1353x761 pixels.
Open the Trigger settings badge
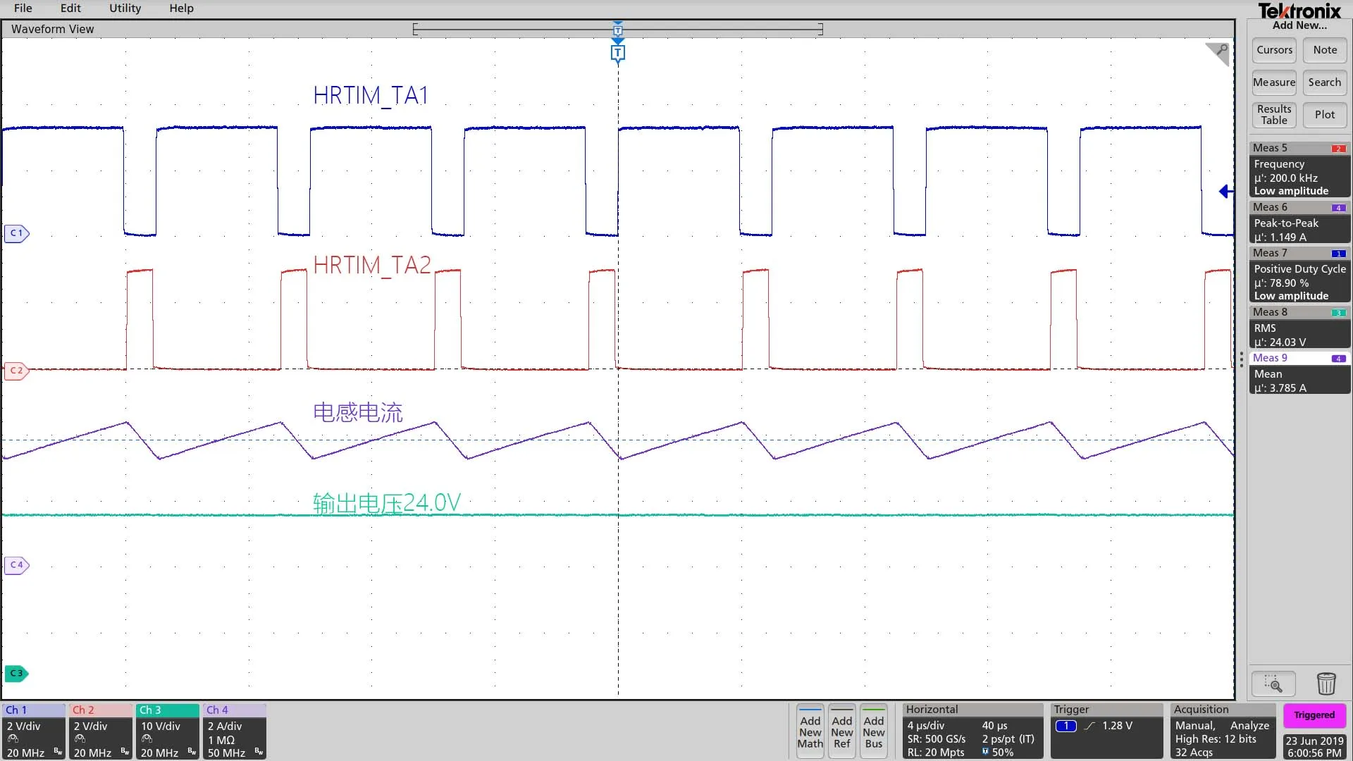pos(1106,731)
